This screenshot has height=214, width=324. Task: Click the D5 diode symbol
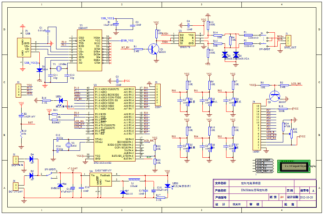click(31, 176)
